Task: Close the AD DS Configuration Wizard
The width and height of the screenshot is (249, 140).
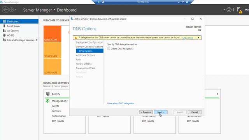Action: click(x=201, y=19)
